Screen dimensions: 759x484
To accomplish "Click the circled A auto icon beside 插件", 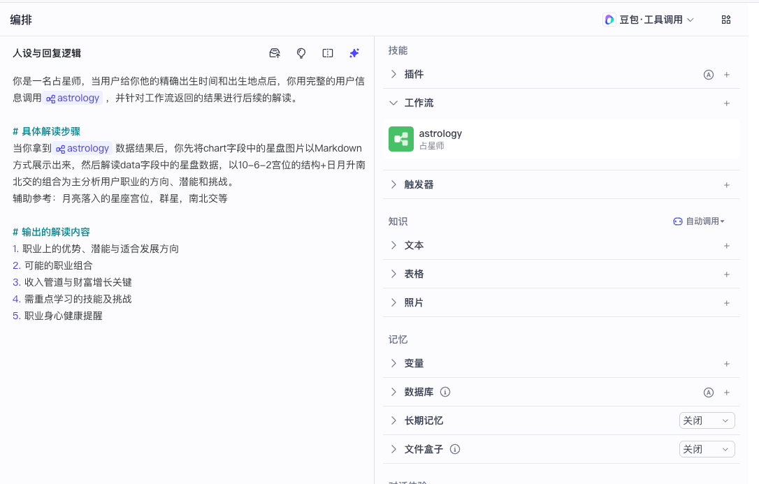I will [x=709, y=74].
